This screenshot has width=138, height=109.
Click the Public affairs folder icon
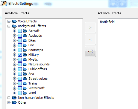point(25,69)
